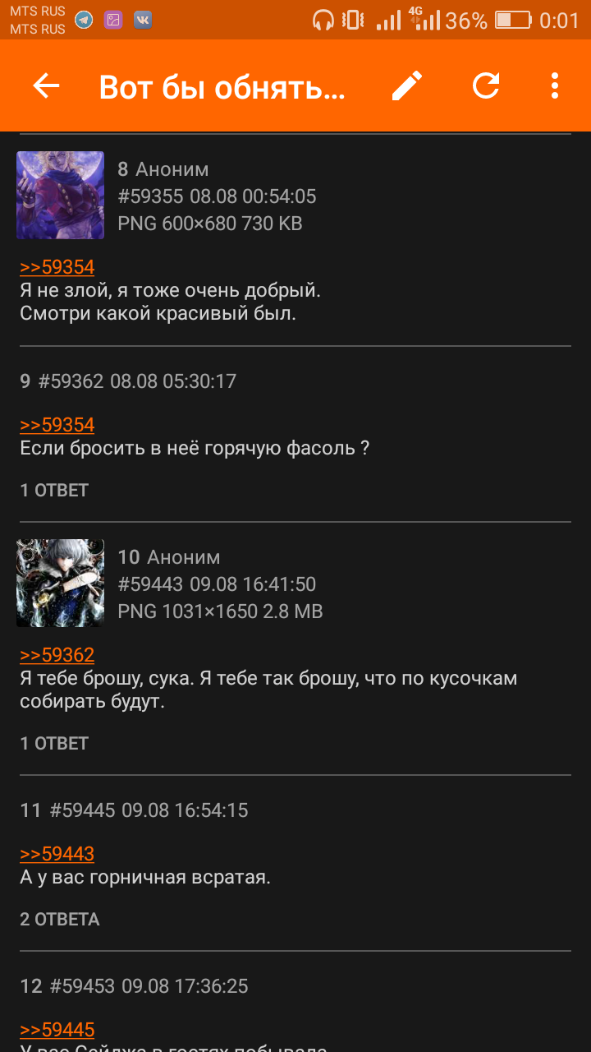Open post 8 image thumbnail

point(60,196)
